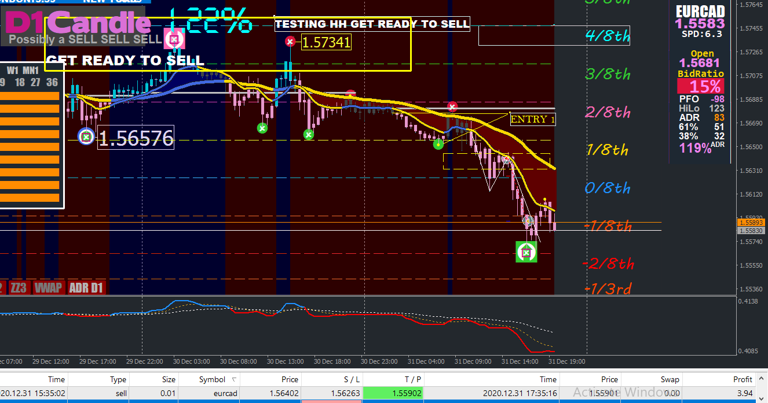Click the 3/8th level label

608,74
